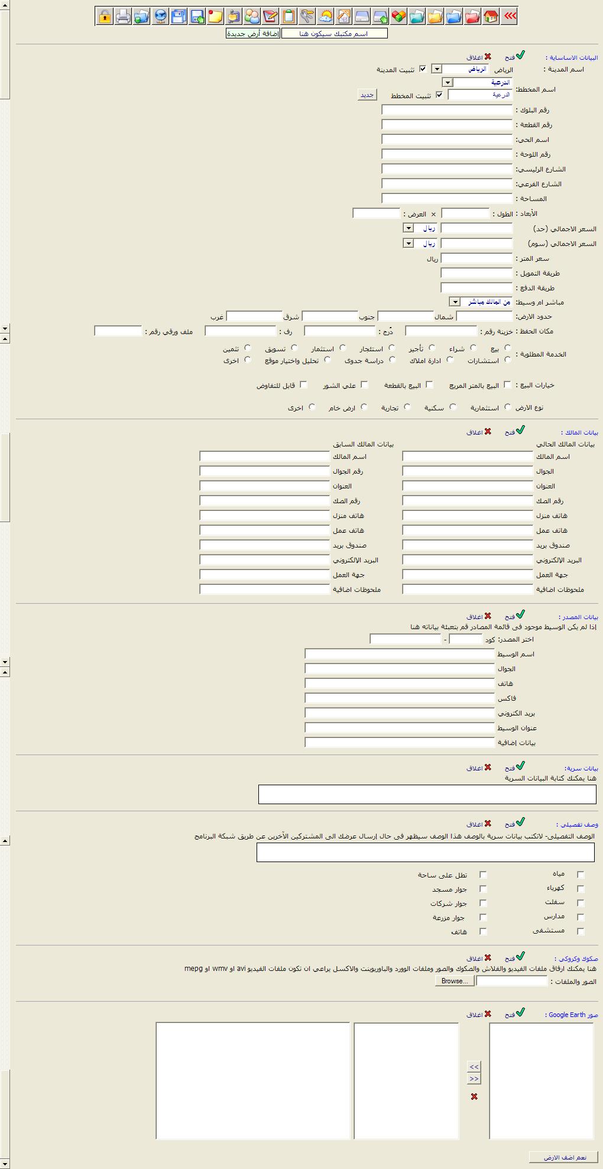Click the yellow sticky note icon
This screenshot has width=603, height=1169.
pyautogui.click(x=216, y=16)
